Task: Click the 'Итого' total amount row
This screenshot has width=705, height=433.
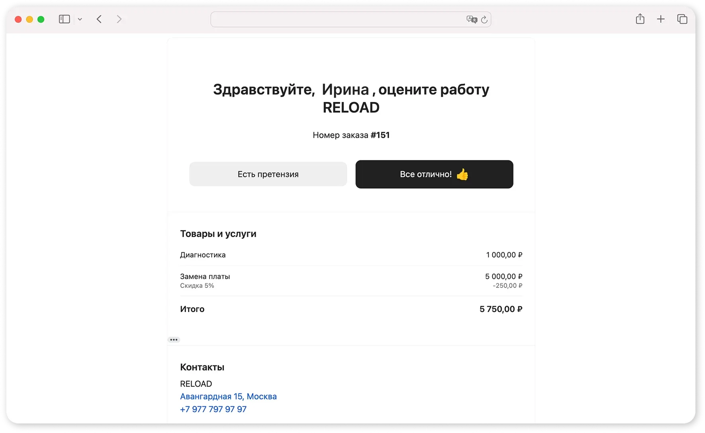Action: click(x=192, y=309)
